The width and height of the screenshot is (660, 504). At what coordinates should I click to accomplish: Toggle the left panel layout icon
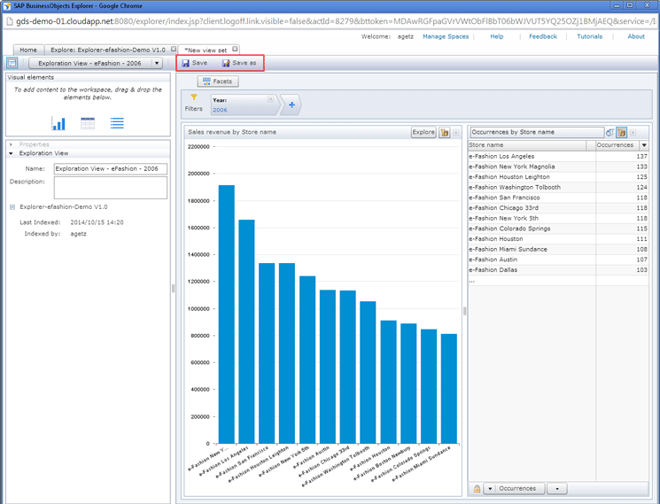point(12,63)
